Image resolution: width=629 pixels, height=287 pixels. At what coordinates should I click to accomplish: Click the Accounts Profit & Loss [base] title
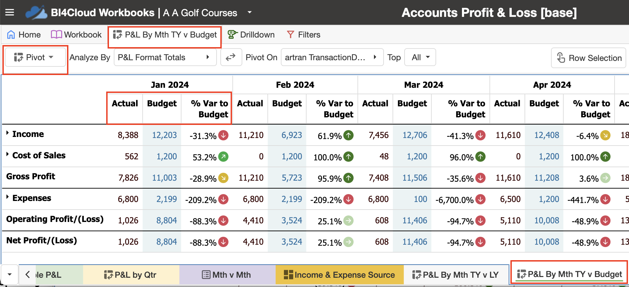[489, 13]
